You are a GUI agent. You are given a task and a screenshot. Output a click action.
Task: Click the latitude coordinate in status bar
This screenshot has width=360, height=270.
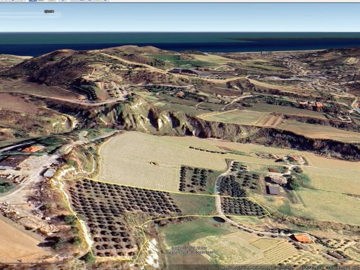point(311,268)
